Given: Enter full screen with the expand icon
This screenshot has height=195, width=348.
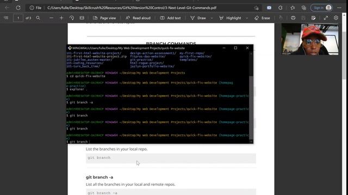Looking at the screenshot, I should pos(326,18).
